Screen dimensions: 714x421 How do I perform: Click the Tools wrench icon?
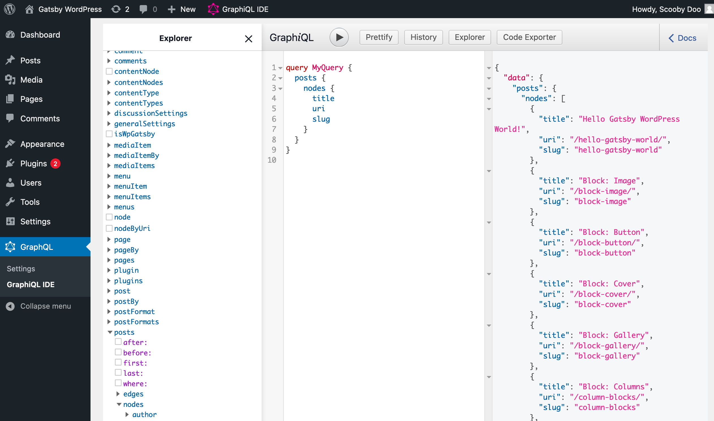coord(10,202)
